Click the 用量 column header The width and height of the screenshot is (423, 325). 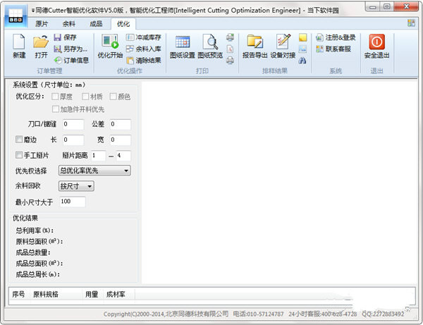pyautogui.click(x=93, y=294)
